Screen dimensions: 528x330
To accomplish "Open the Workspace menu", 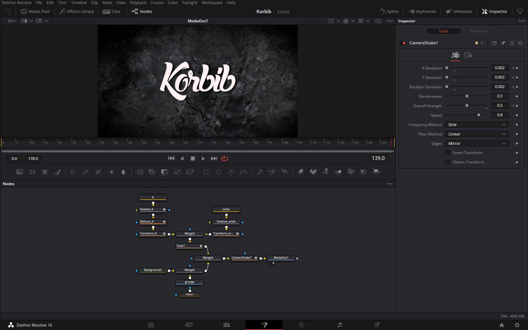I will click(212, 3).
